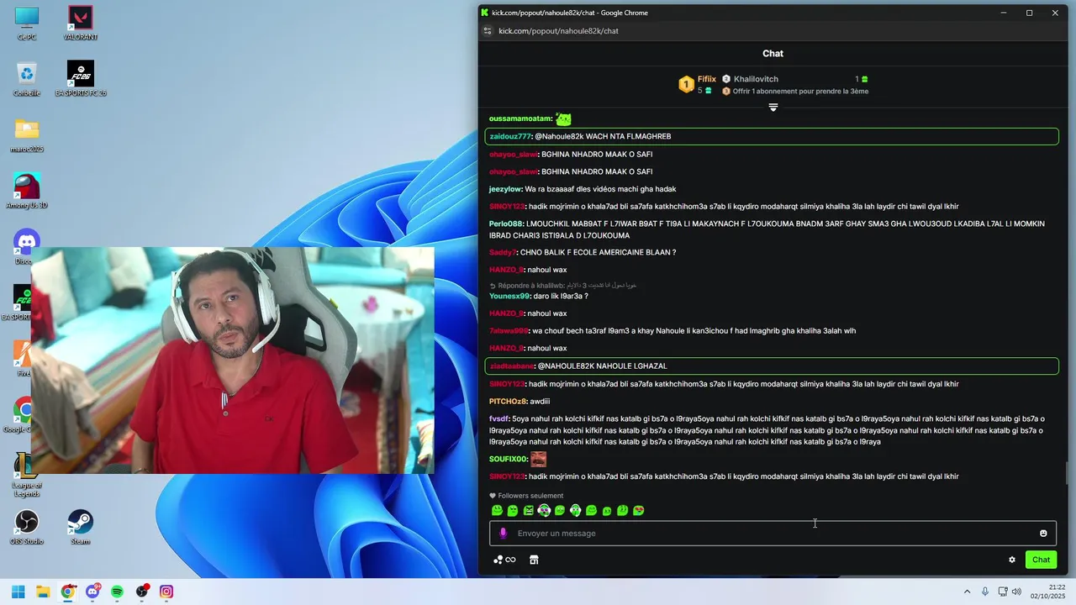1076x605 pixels.
Task: Select Google Chrome desktop shortcut
Action: [20, 416]
